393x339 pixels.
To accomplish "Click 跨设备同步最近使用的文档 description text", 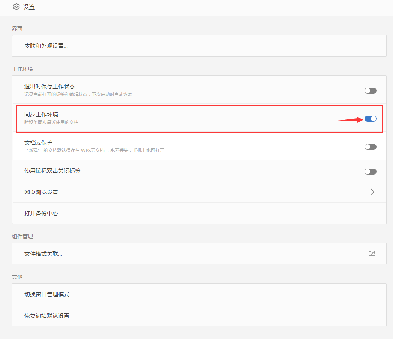I will 51,122.
